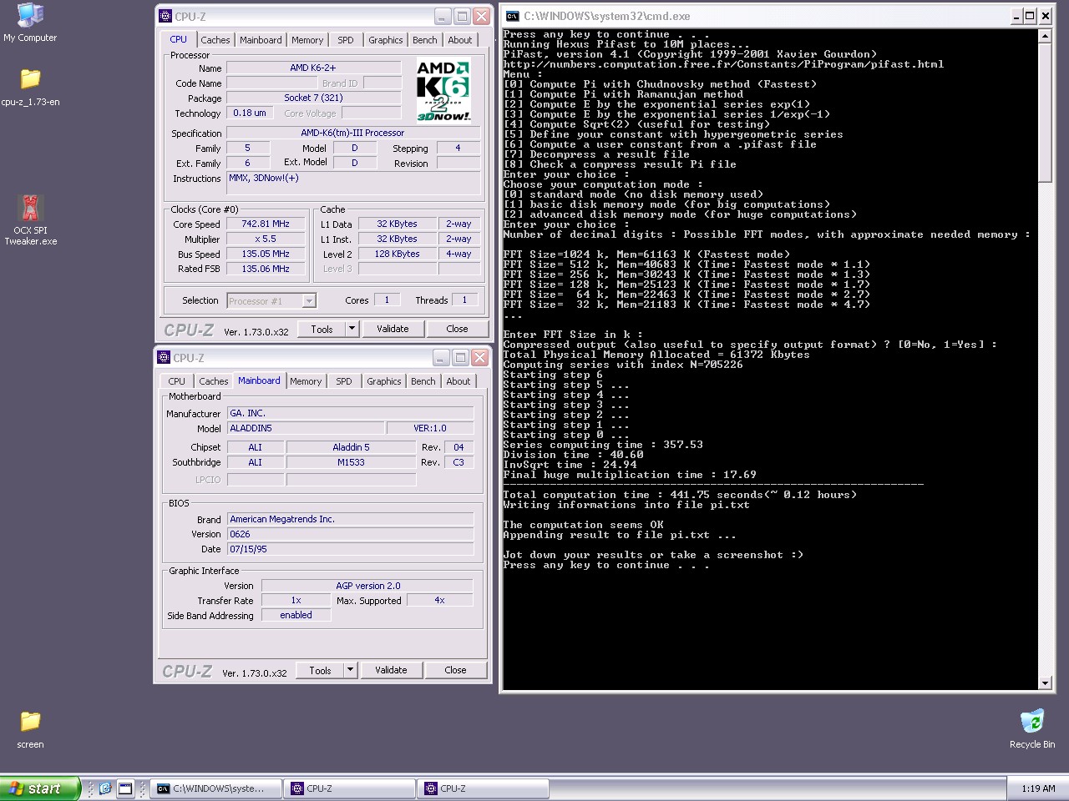Click the Core Speed value 742.81 MHz
The width and height of the screenshot is (1069, 801).
click(266, 224)
